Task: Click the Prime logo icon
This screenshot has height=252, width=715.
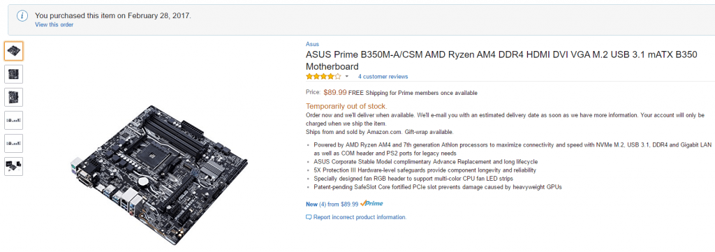Action: (371, 203)
